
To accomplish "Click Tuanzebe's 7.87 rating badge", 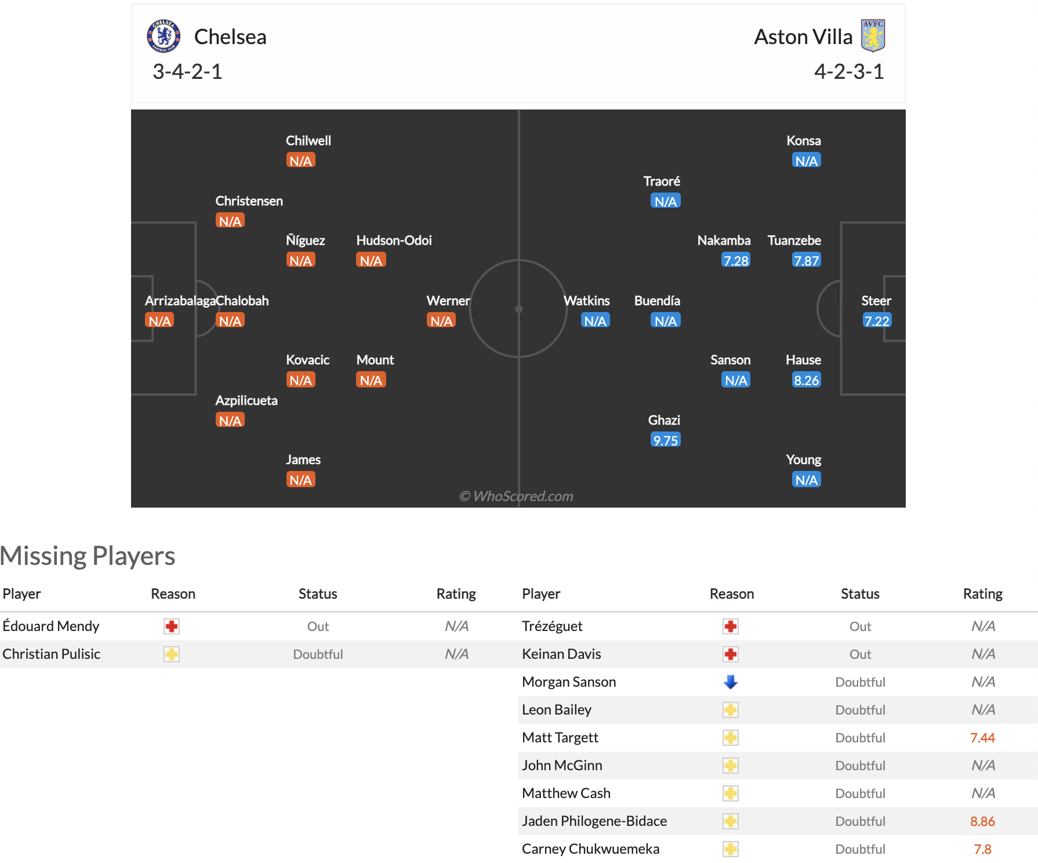I will click(x=806, y=260).
